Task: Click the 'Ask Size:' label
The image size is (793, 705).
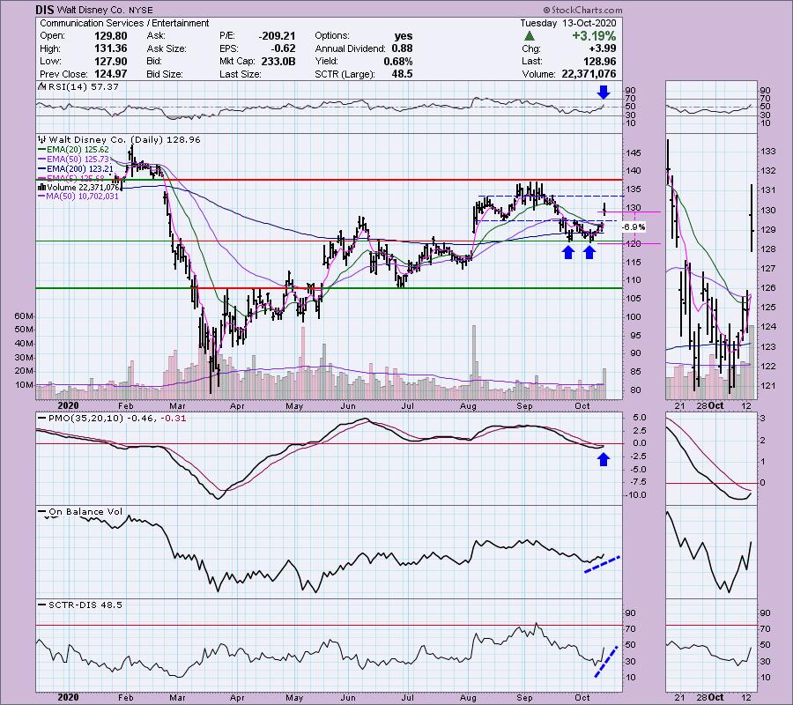Action: (167, 48)
